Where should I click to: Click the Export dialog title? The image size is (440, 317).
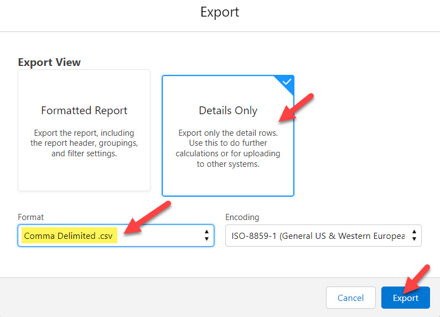pos(220,12)
